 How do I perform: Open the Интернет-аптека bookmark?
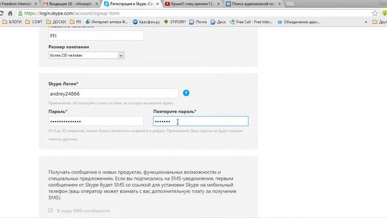[x=106, y=22]
